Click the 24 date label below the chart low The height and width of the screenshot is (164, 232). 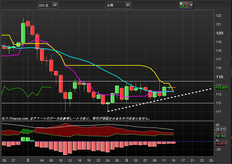108,160
